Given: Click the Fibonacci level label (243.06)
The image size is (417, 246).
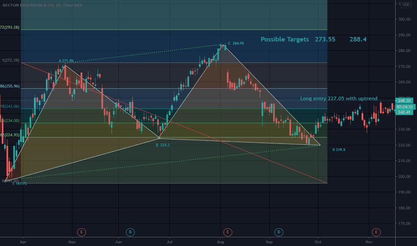Looking at the screenshot, I should (9, 106).
